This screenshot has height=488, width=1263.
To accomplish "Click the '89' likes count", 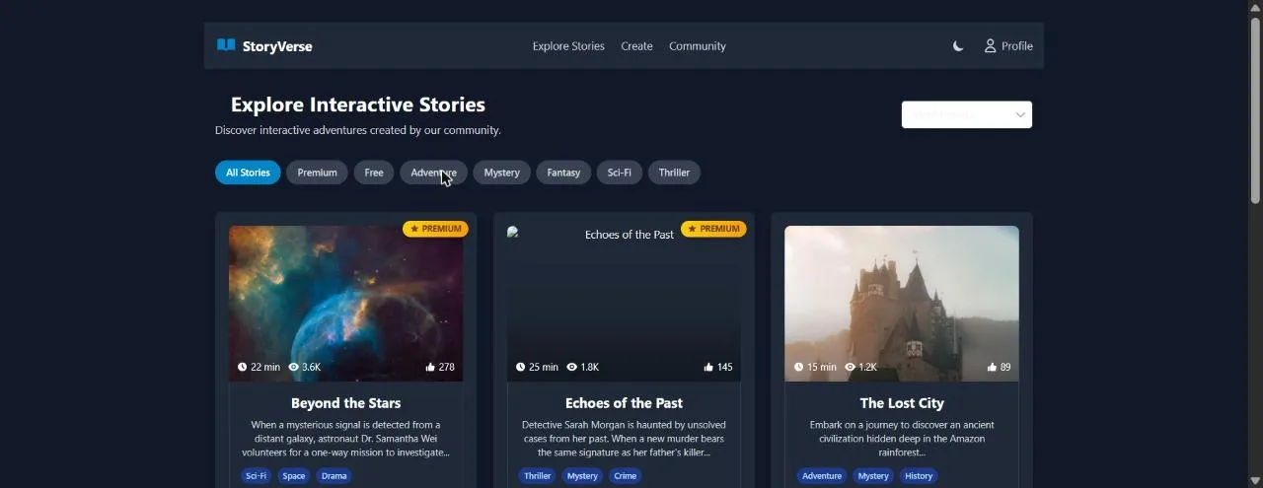I will 1005,367.
